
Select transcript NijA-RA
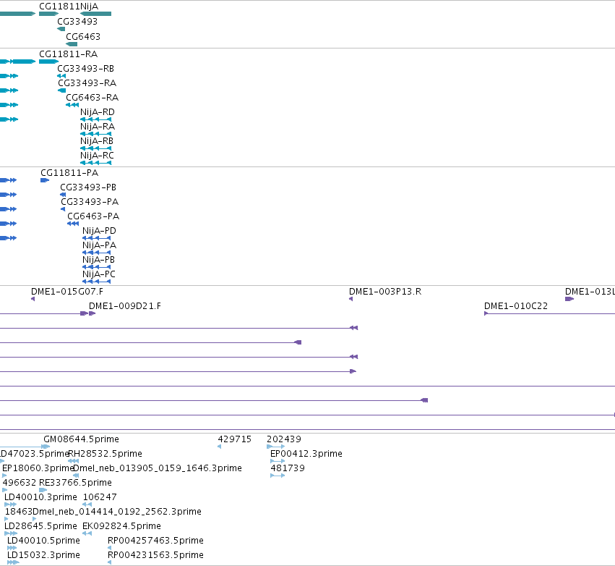(95, 134)
